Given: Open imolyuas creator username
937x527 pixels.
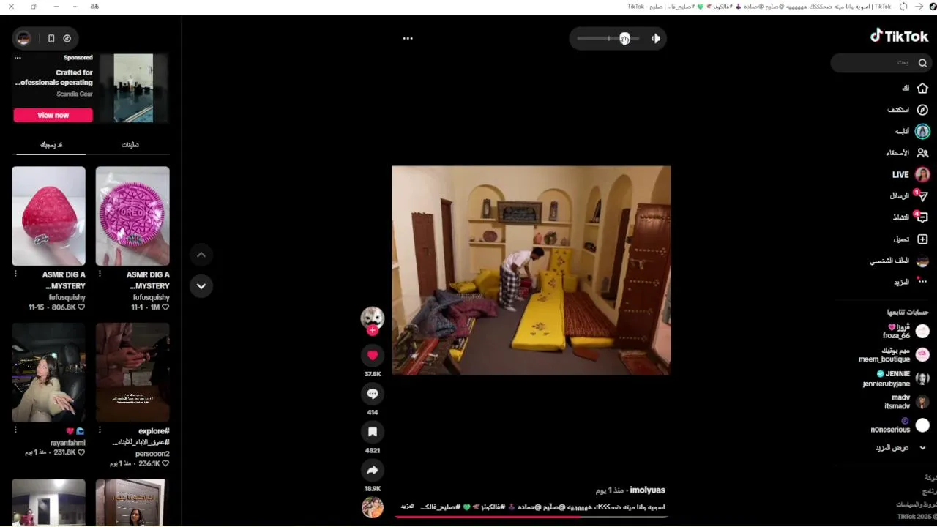Looking at the screenshot, I should 647,490.
